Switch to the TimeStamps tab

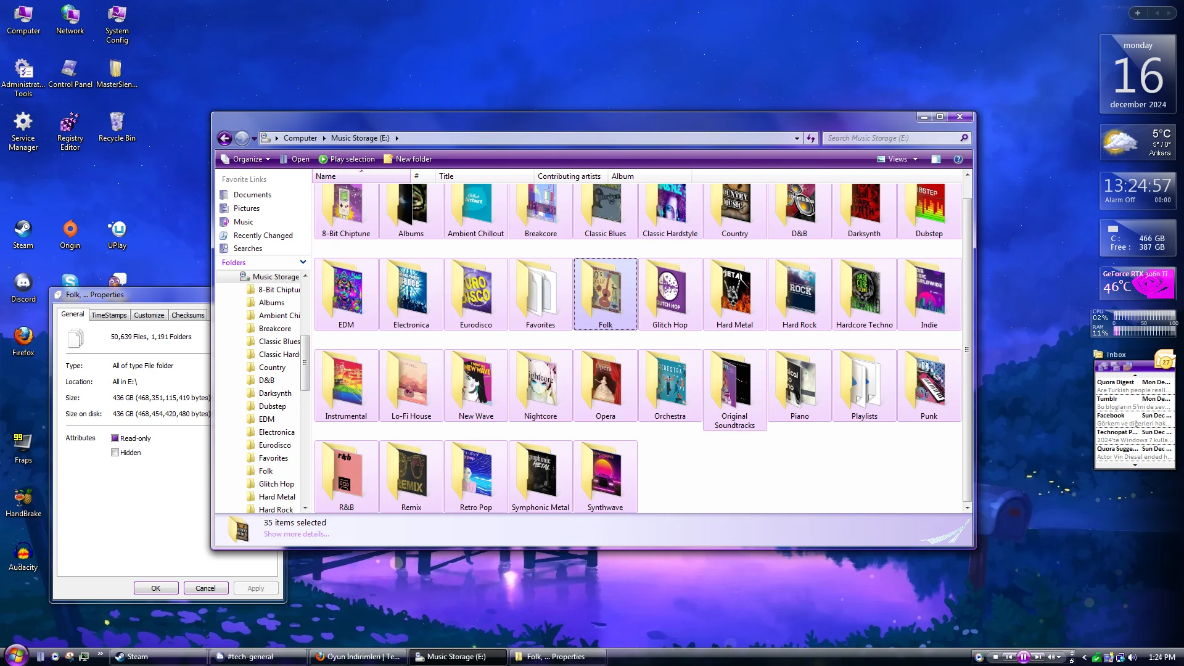pyautogui.click(x=109, y=315)
